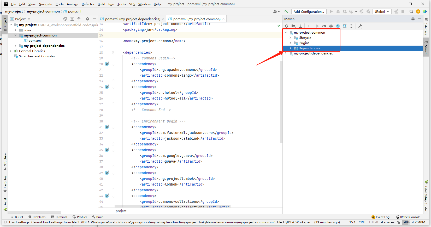Toggle JRebel Setup Guide side button
The image size is (431, 227).
click(x=426, y=195)
